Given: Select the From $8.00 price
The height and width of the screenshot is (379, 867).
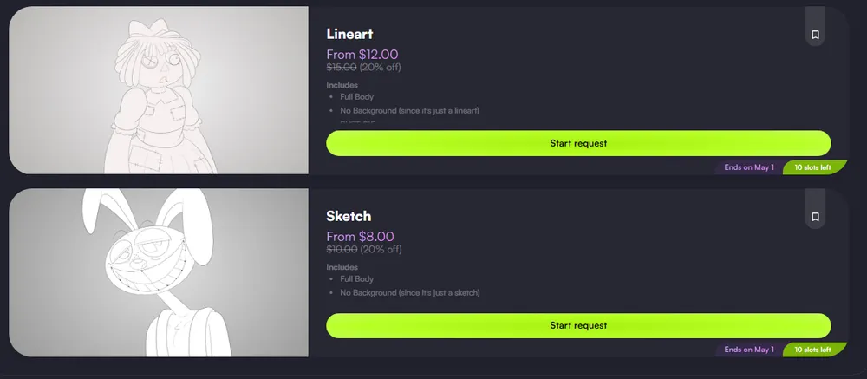Looking at the screenshot, I should pos(360,236).
